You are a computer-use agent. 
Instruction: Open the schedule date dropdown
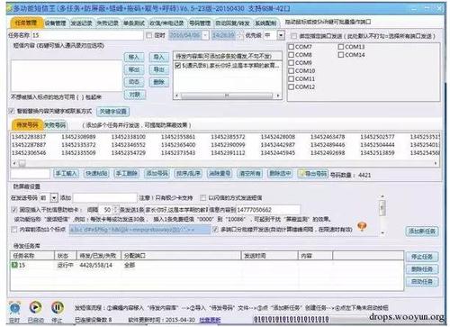tap(205, 35)
